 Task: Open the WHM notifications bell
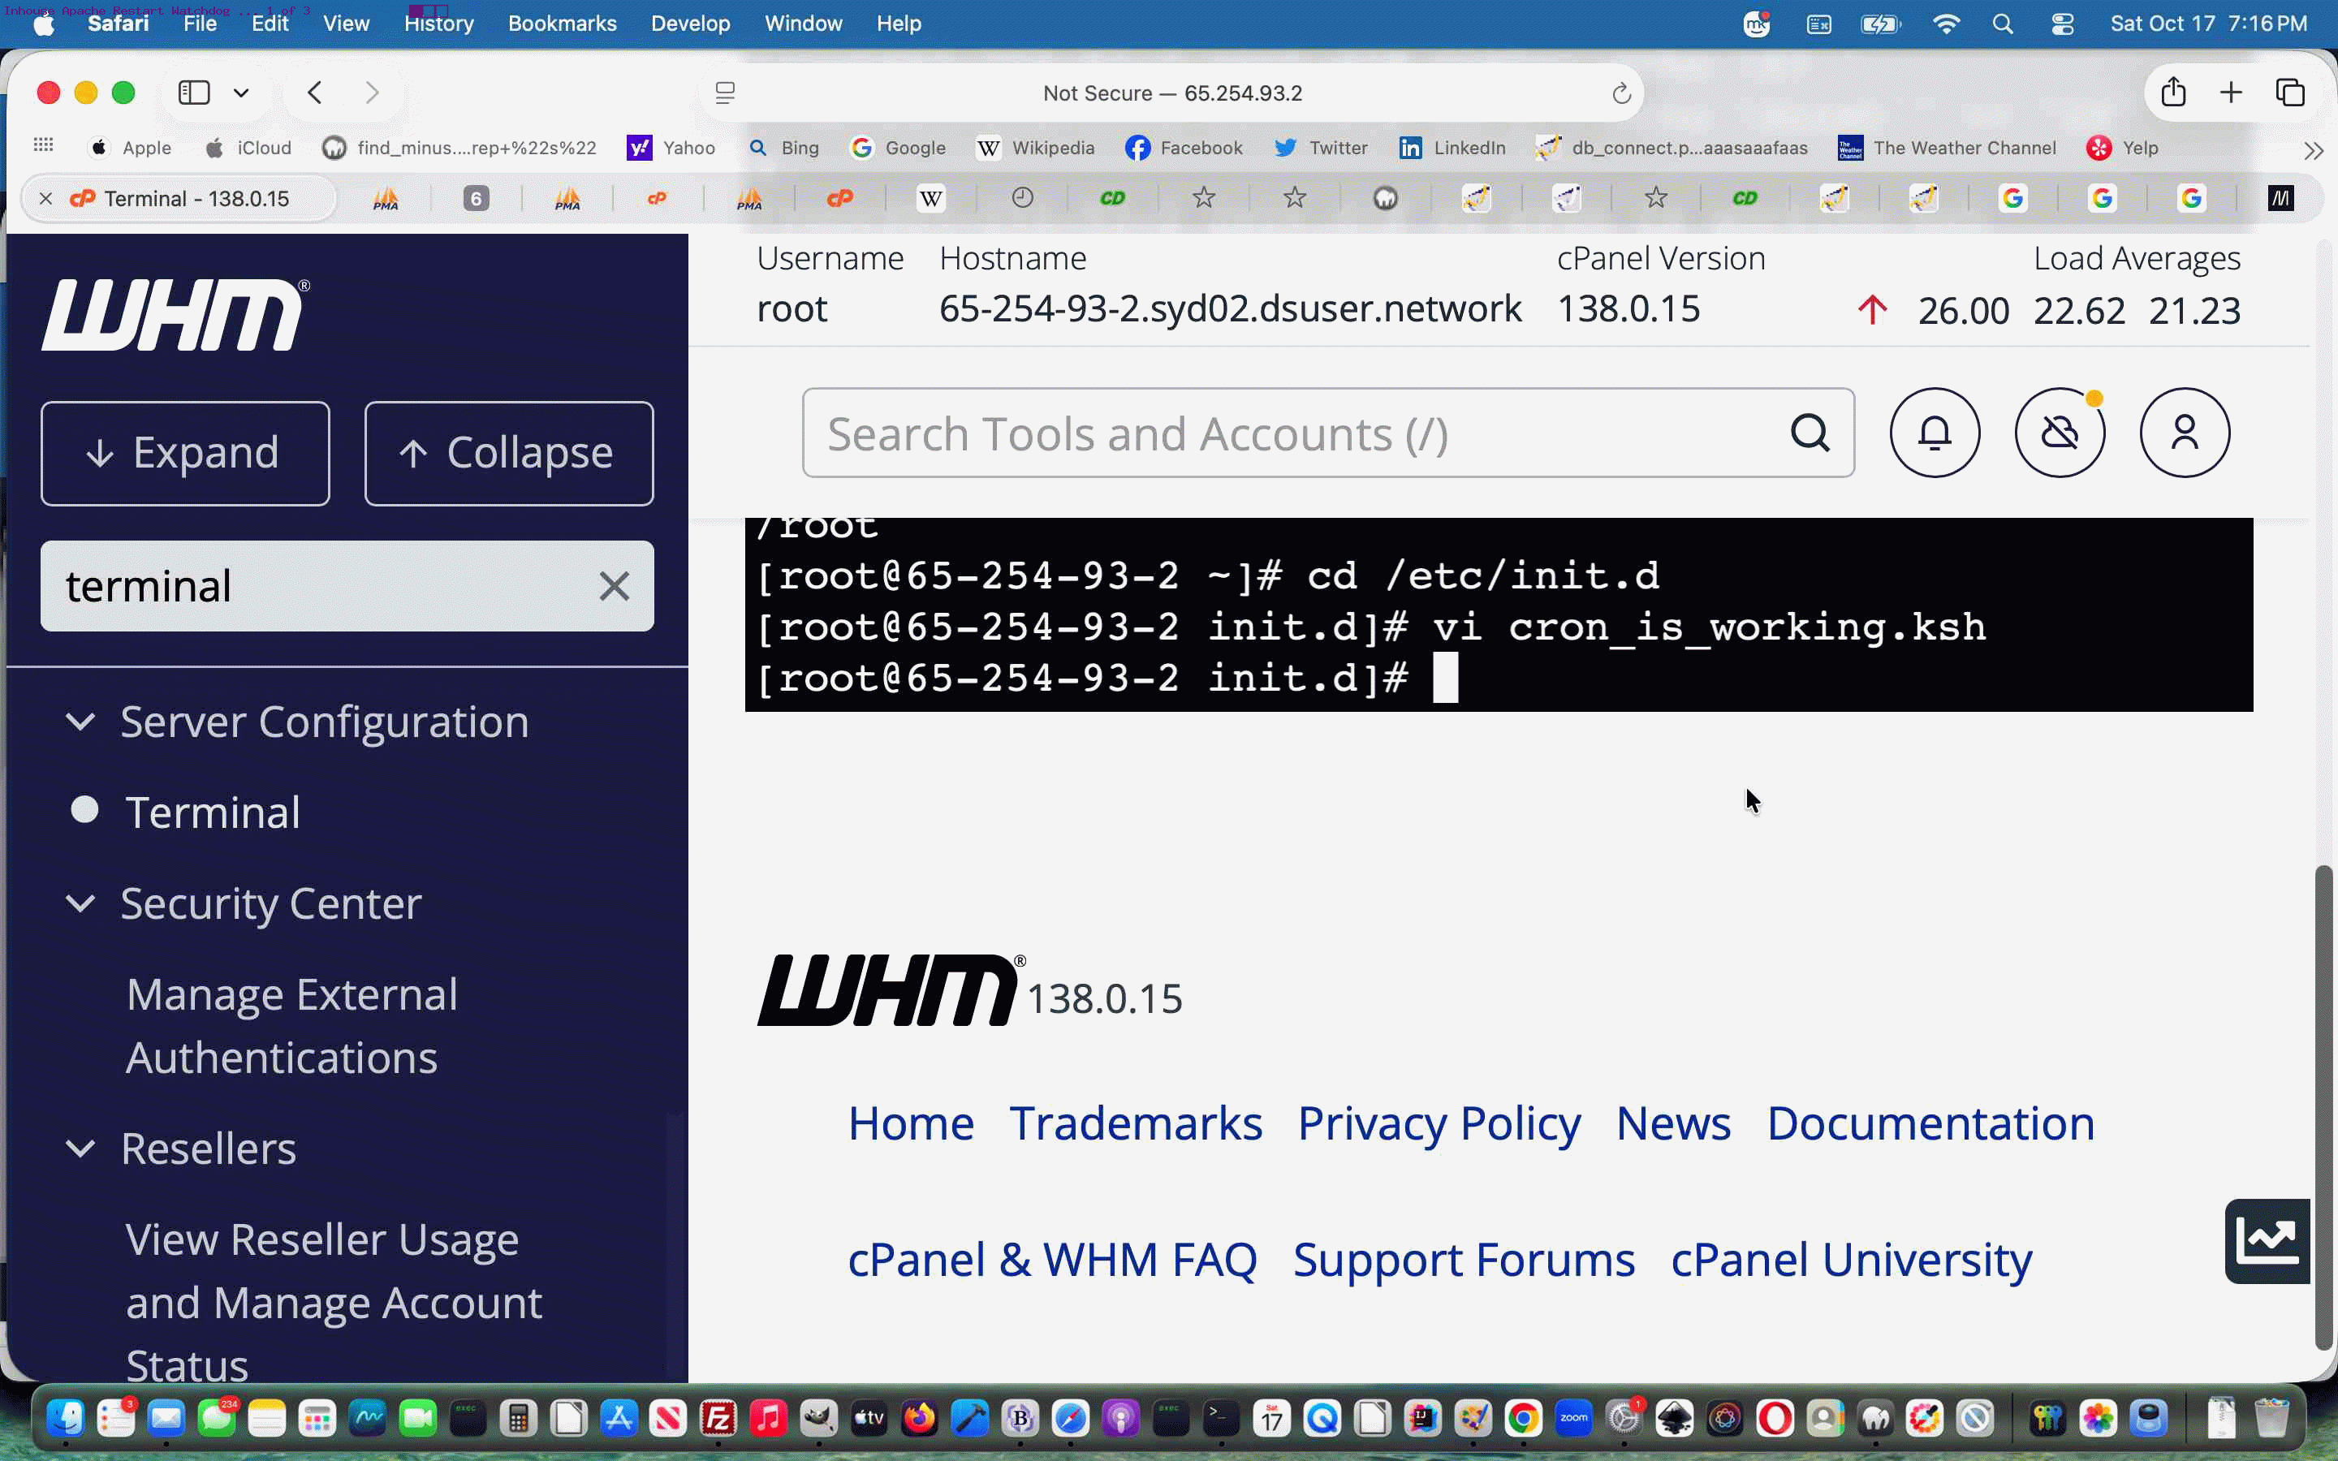1935,433
